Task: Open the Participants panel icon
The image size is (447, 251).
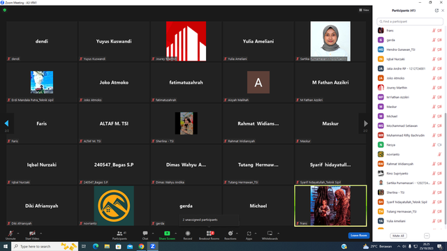Action: point(119,234)
